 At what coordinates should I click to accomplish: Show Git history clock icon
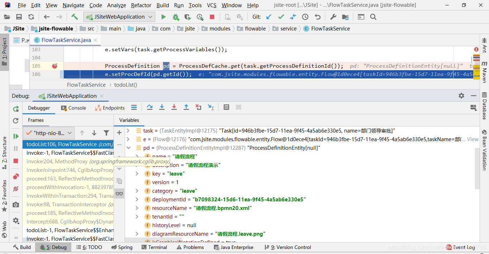click(x=305, y=17)
